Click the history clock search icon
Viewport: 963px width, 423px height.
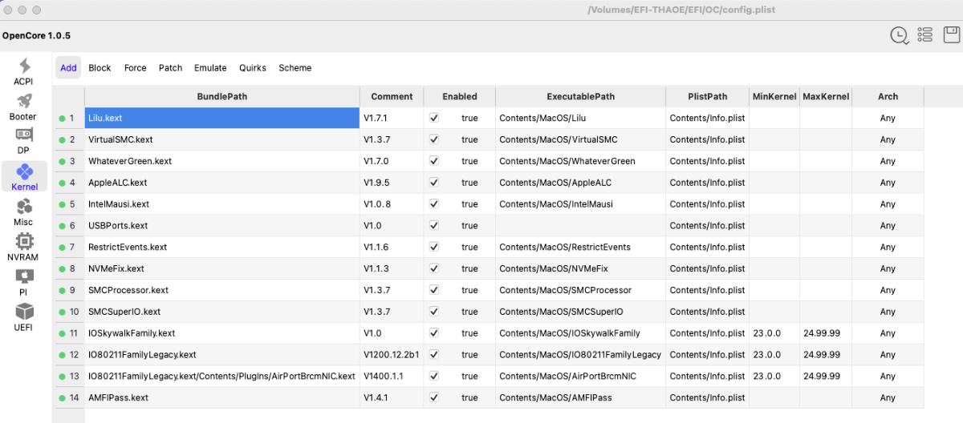pos(900,35)
